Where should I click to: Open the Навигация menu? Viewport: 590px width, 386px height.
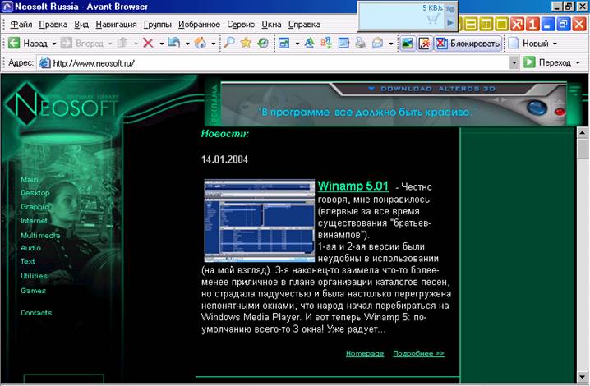click(116, 24)
